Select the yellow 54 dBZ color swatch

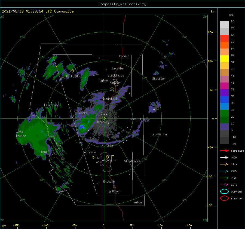coord(224,59)
